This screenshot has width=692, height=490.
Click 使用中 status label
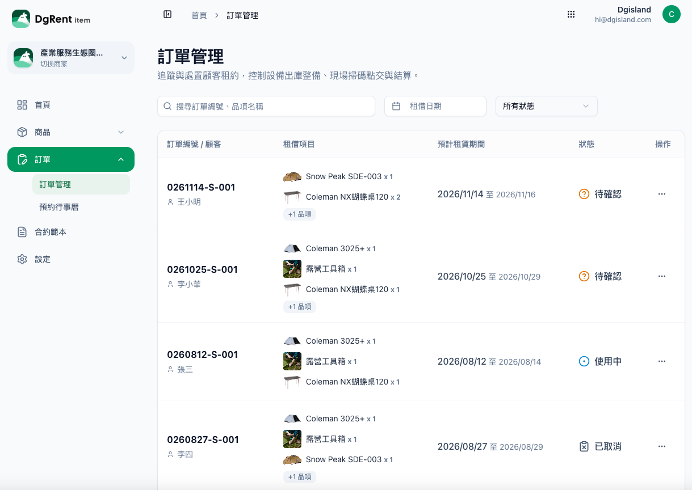click(x=608, y=361)
